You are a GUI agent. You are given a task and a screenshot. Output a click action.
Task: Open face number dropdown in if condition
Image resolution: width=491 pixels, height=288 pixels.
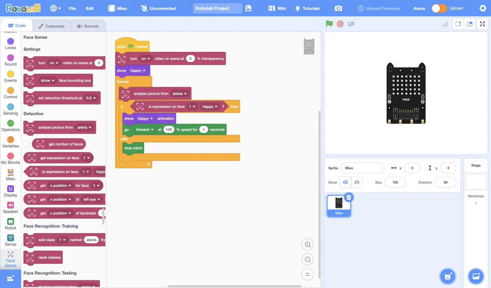tap(192, 107)
